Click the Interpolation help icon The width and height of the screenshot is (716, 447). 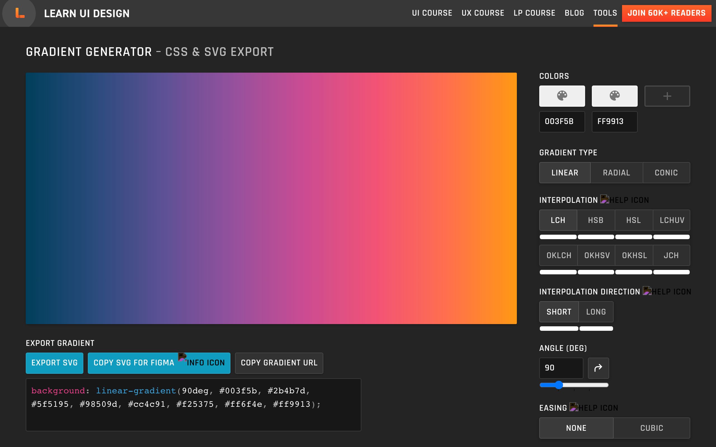coord(624,200)
